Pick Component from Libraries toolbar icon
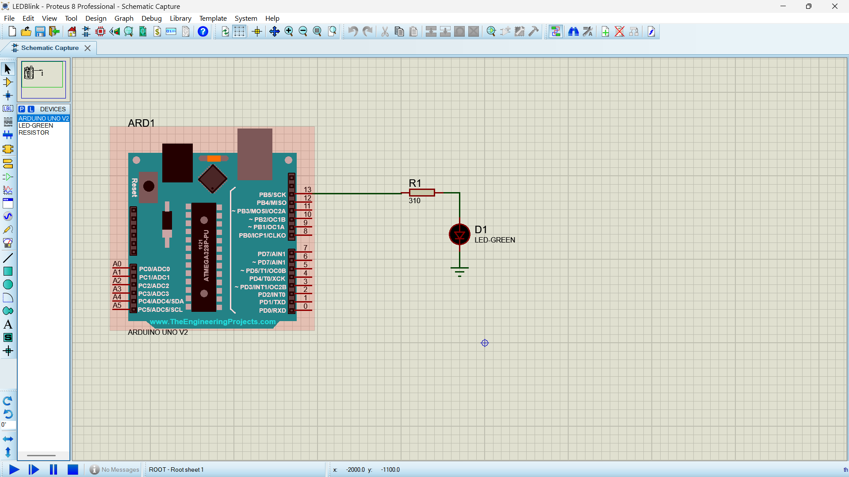This screenshot has height=477, width=849. pos(491,31)
